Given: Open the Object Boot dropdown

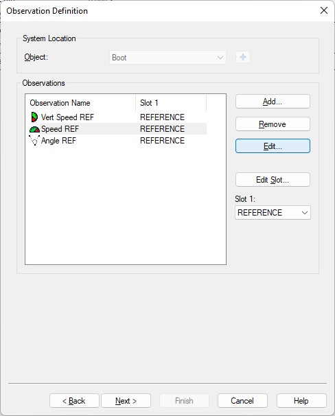Looking at the screenshot, I should 167,58.
